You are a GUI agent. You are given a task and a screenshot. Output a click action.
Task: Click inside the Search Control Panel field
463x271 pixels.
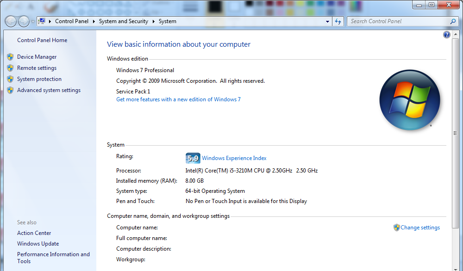coord(398,21)
